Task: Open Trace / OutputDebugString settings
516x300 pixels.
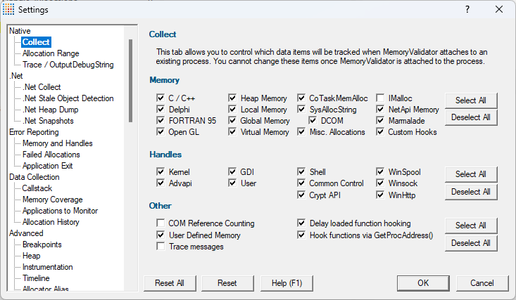Action: click(68, 65)
